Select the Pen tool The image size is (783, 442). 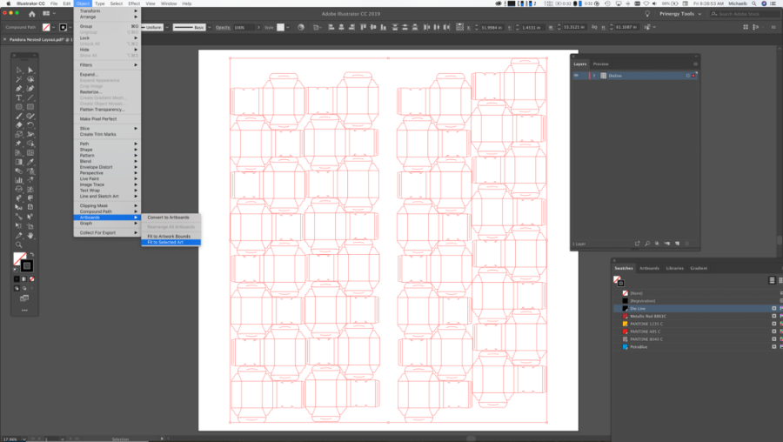19,89
